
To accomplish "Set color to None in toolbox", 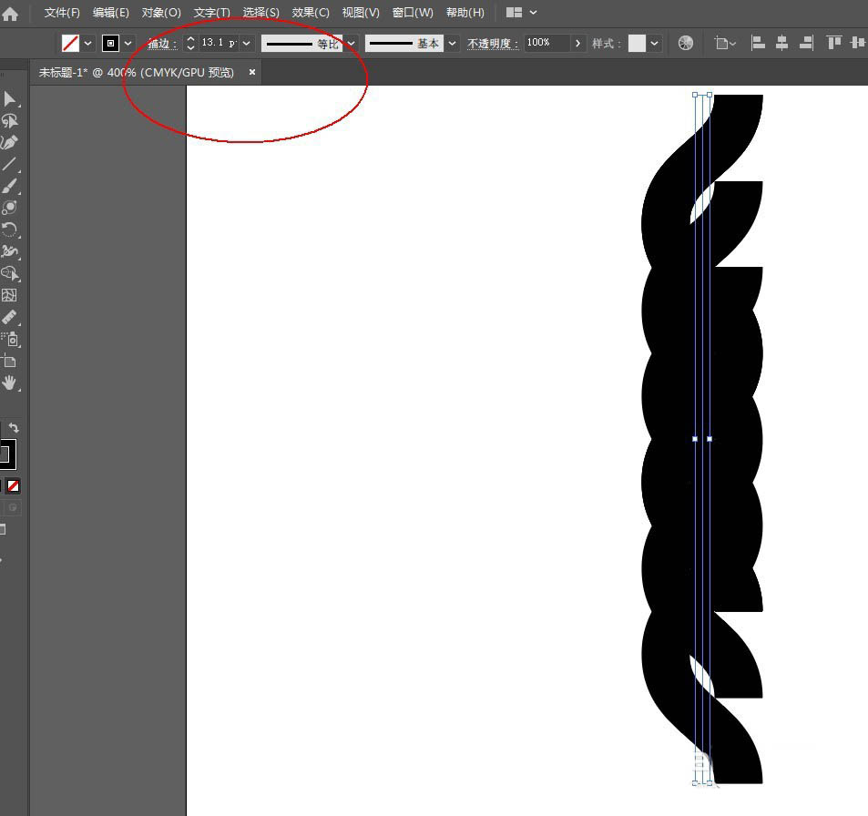I will [x=14, y=486].
